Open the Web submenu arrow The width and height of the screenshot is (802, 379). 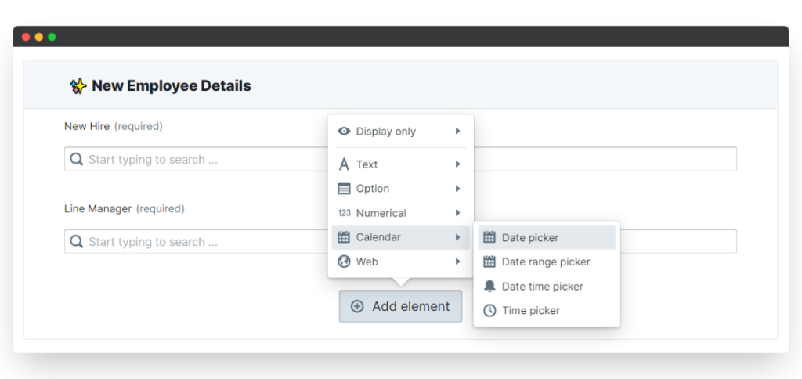(457, 262)
